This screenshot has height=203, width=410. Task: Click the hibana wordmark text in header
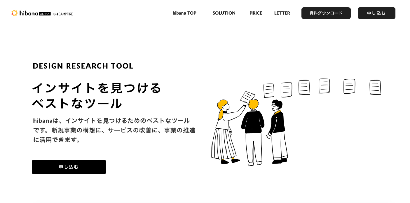point(28,13)
